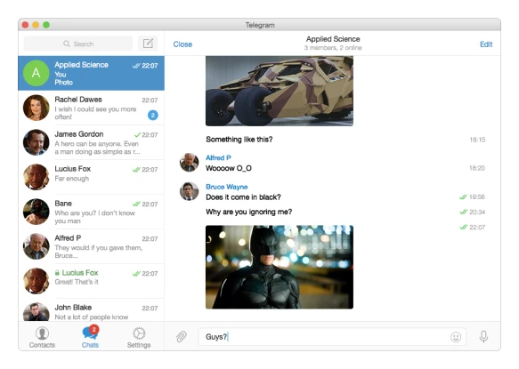Click Bane's profile picture
The height and width of the screenshot is (369, 519).
click(x=36, y=212)
